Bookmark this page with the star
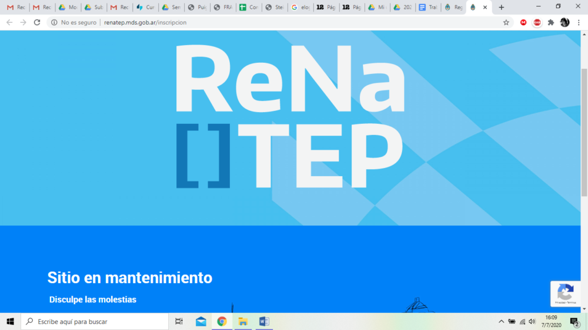This screenshot has height=330, width=588. click(506, 22)
